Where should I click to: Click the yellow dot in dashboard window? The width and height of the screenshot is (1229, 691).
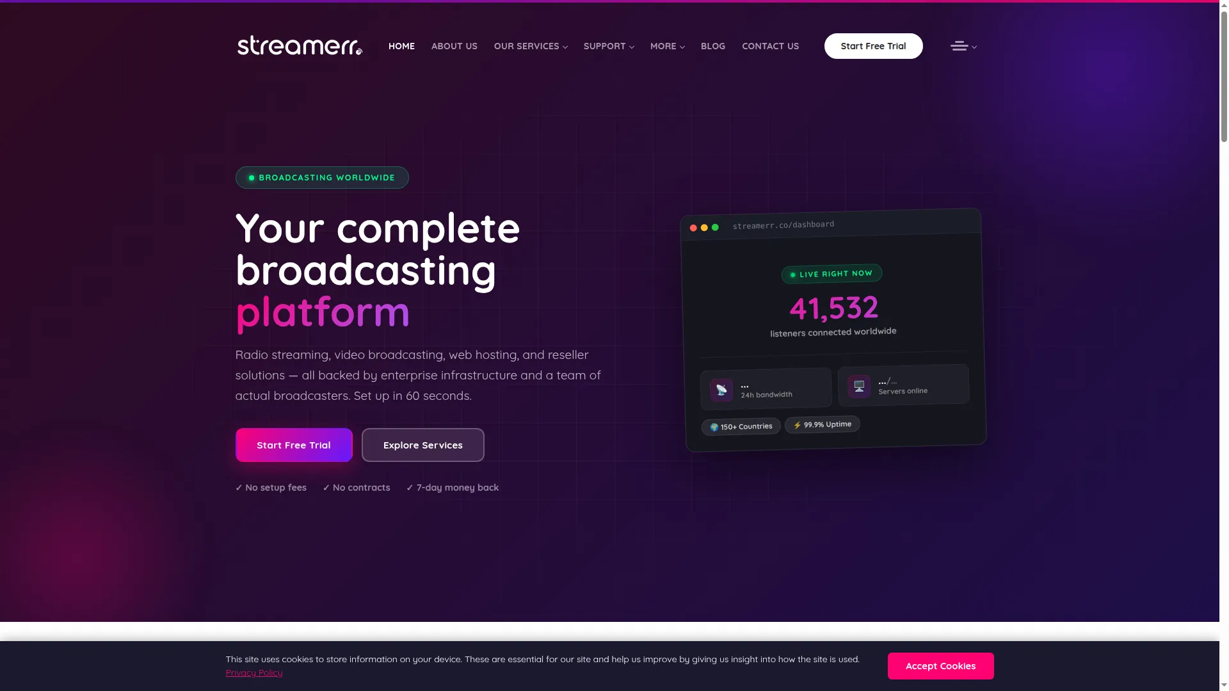[704, 228]
